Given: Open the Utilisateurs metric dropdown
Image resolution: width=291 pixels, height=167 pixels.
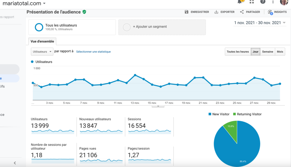Looking at the screenshot, I should [x=42, y=52].
